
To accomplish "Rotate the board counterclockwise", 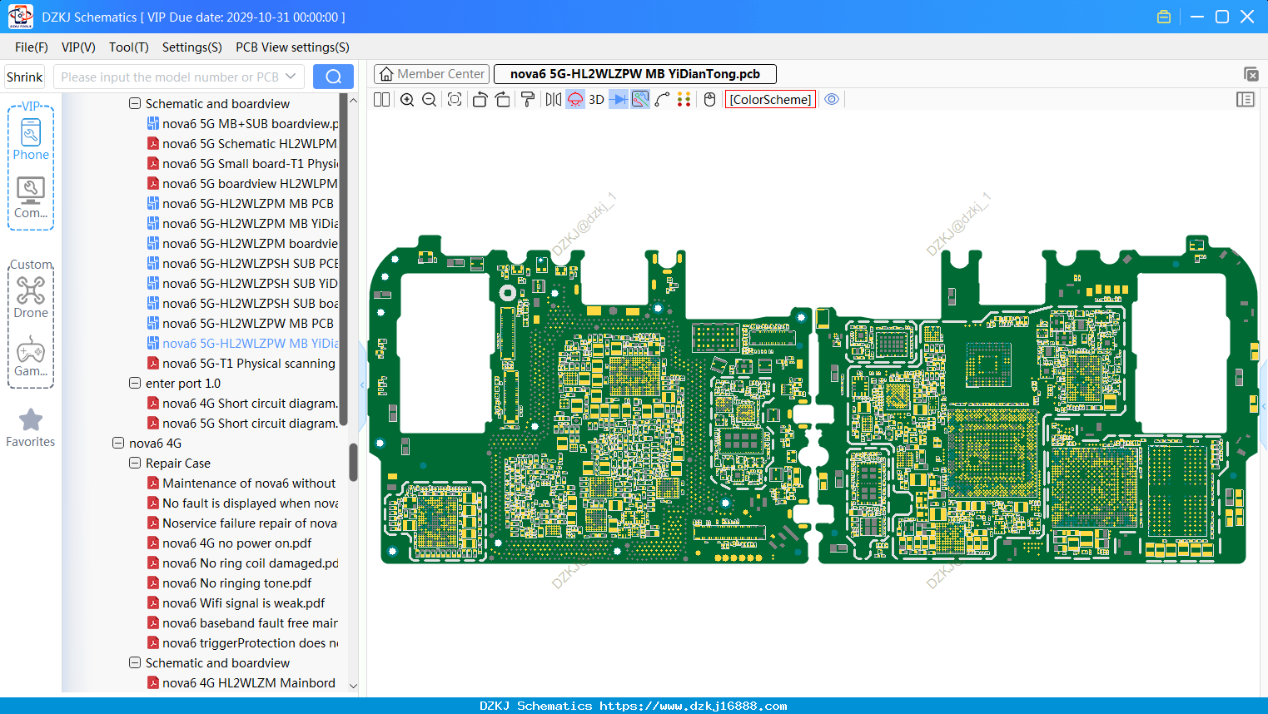I will (480, 100).
